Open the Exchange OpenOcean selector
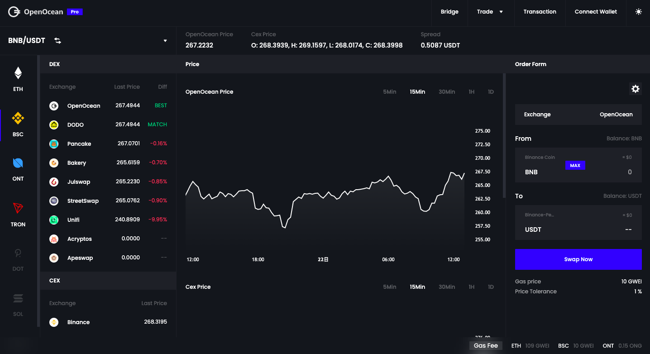This screenshot has height=354, width=650. [x=578, y=115]
